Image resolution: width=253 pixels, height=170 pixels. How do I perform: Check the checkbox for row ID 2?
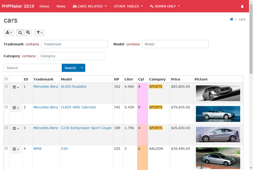(6, 107)
